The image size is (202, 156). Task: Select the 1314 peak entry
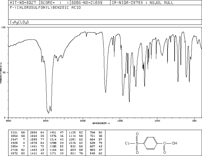(x=57, y=139)
